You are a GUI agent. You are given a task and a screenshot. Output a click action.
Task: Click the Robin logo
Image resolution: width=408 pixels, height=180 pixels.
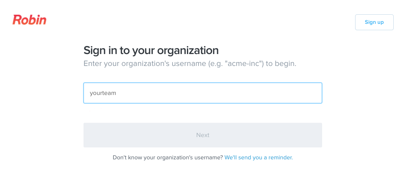click(x=29, y=20)
